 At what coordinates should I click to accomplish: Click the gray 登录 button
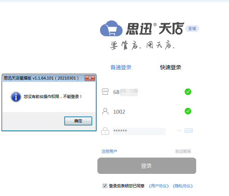[147, 166]
